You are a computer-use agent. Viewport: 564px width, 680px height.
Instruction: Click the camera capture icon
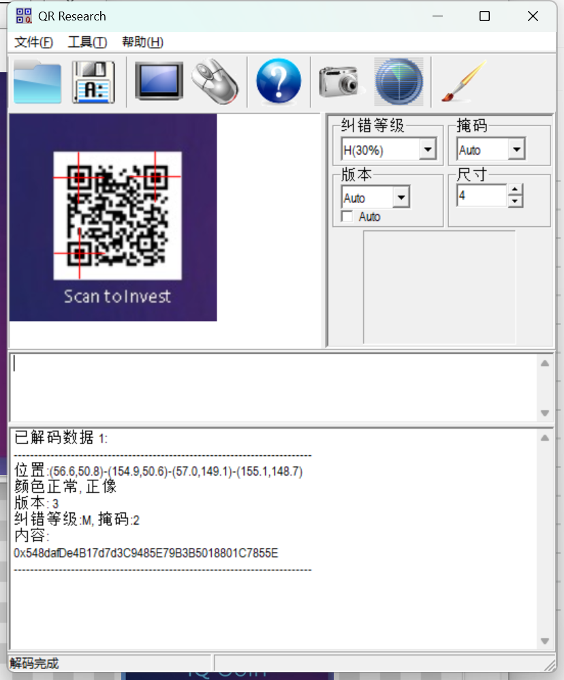[x=339, y=81]
